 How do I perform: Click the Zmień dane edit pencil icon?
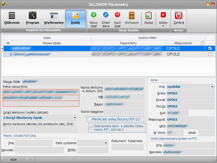tap(106, 15)
